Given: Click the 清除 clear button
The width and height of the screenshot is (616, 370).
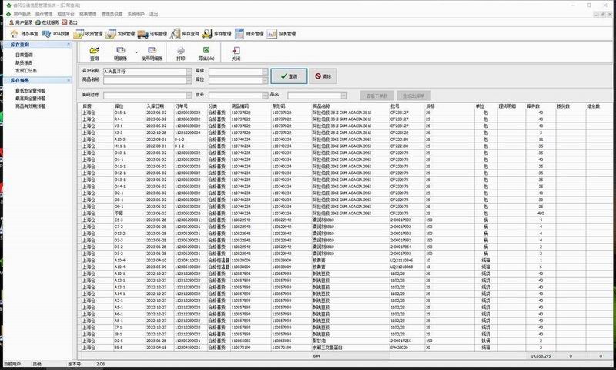Looking at the screenshot, I should [x=323, y=76].
